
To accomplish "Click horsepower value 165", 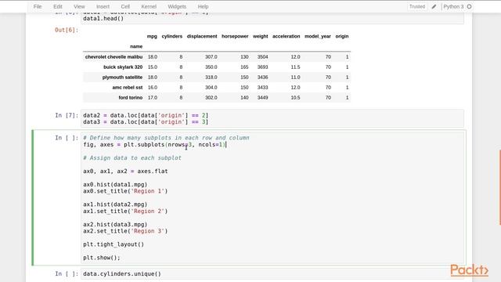I will [244, 67].
